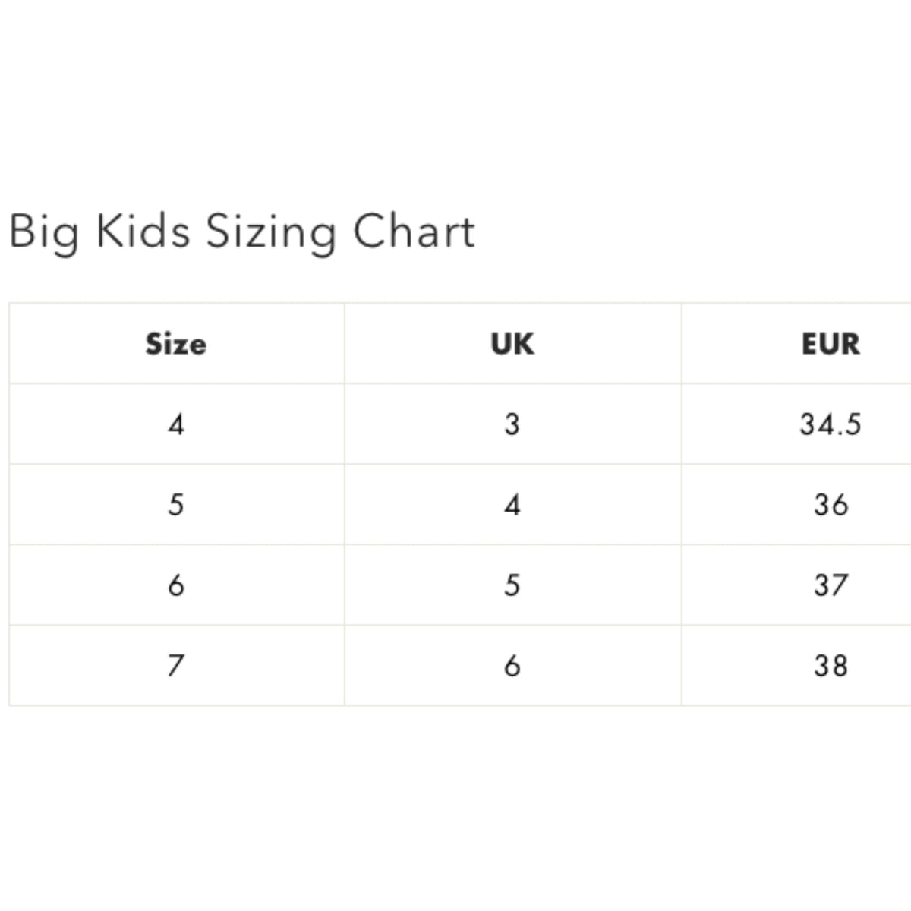This screenshot has height=911, width=911.
Task: Click the 5 cell in Size column
Action: click(x=176, y=505)
